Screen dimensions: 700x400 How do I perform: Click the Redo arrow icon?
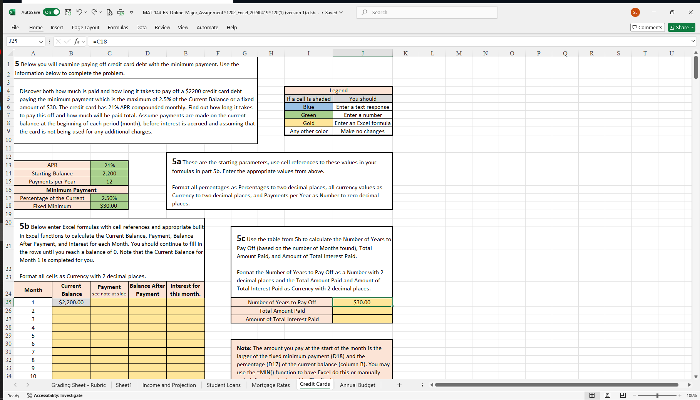[x=94, y=12]
